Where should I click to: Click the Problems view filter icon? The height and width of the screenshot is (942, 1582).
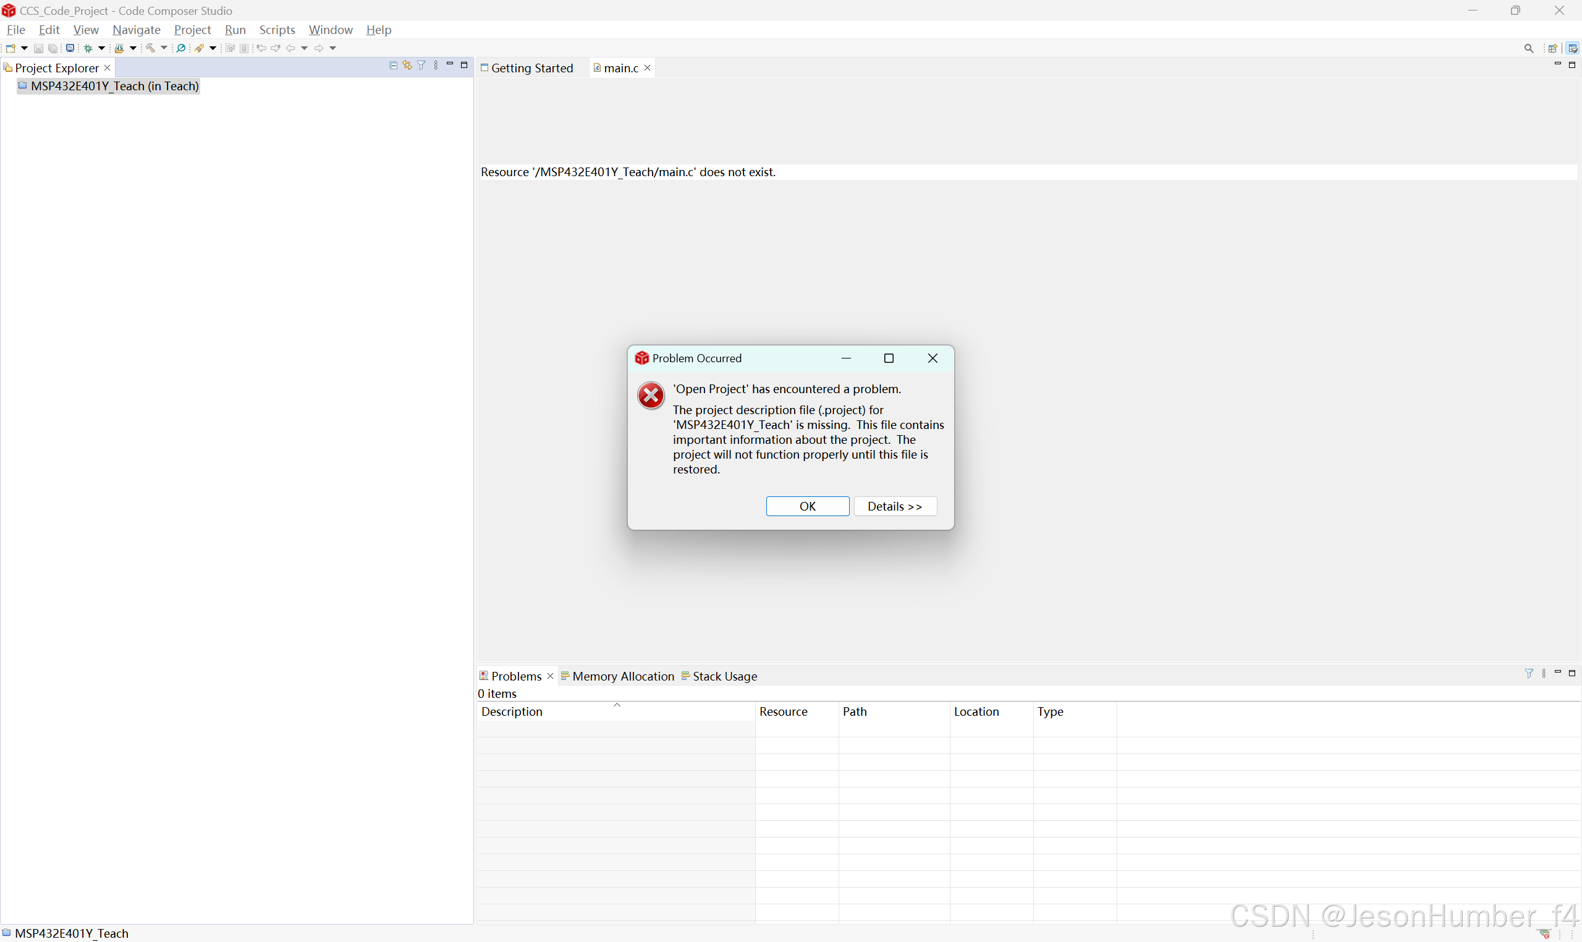[x=1529, y=673]
